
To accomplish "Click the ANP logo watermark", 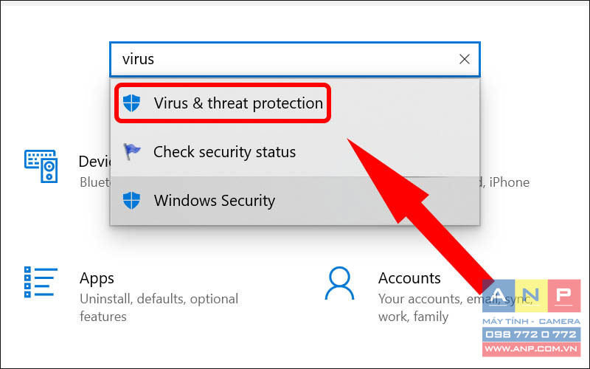I will point(531,296).
